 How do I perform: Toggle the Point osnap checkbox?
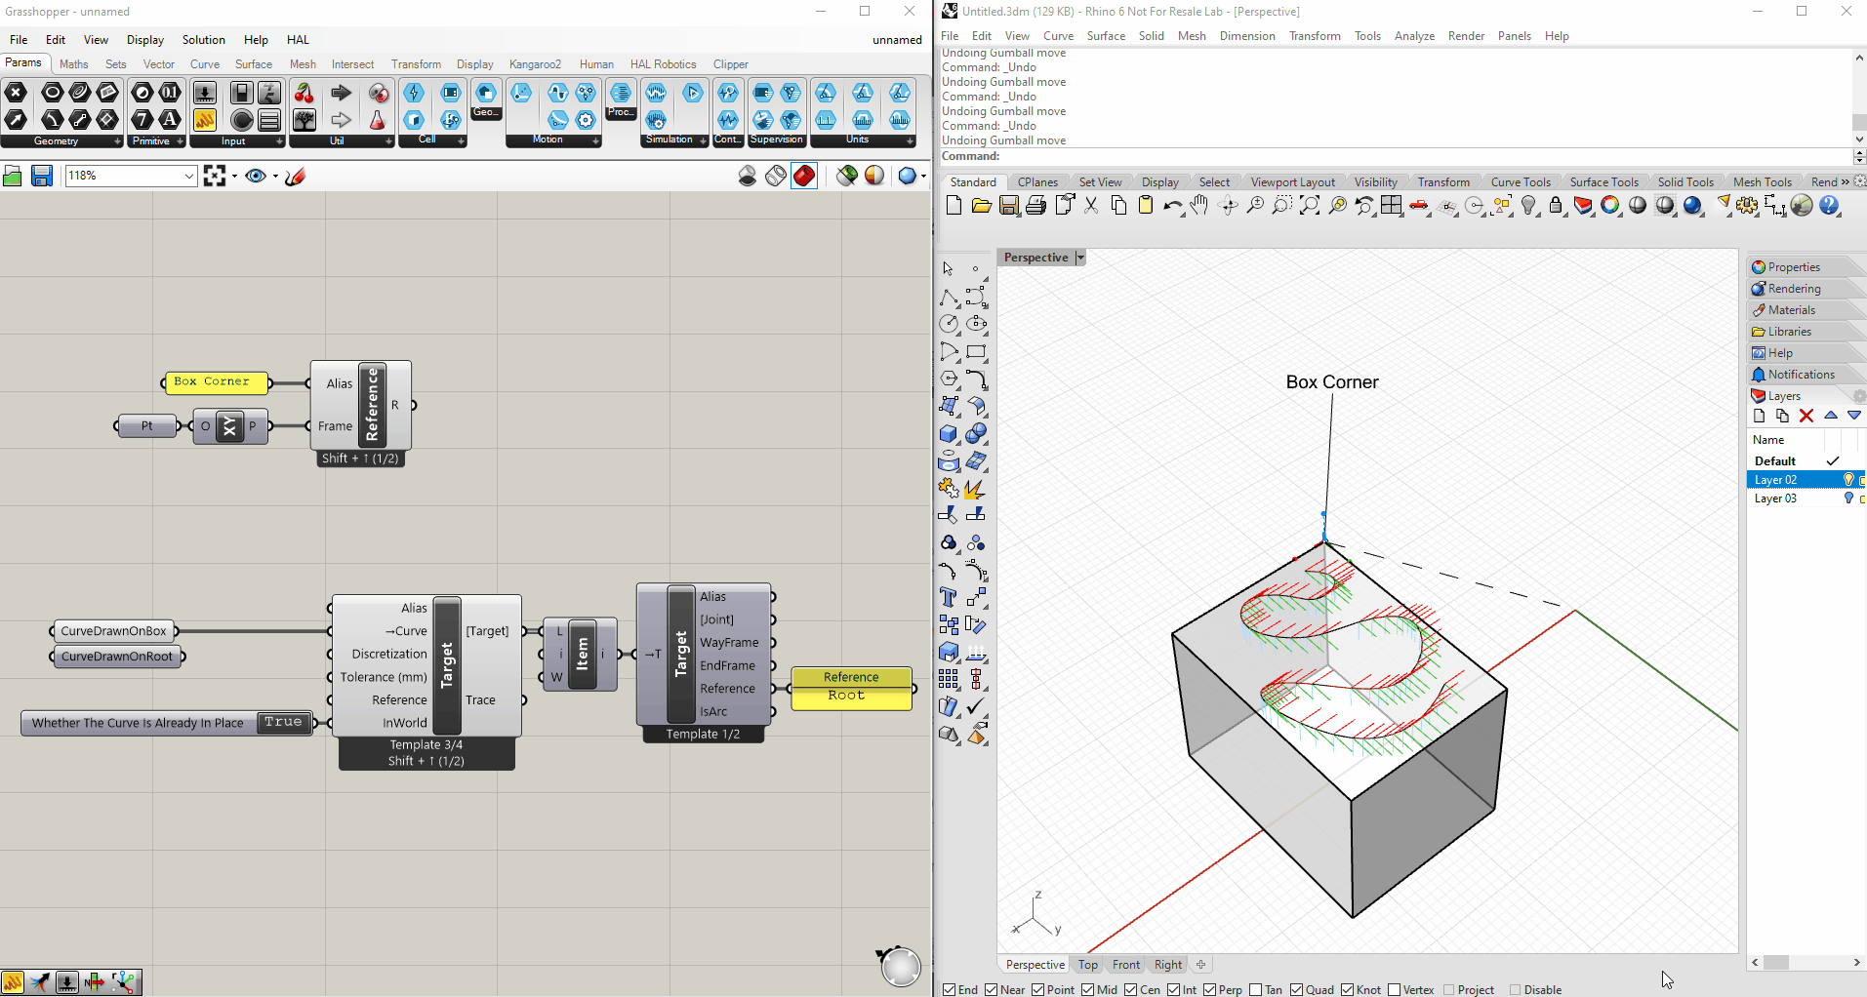1038,990
